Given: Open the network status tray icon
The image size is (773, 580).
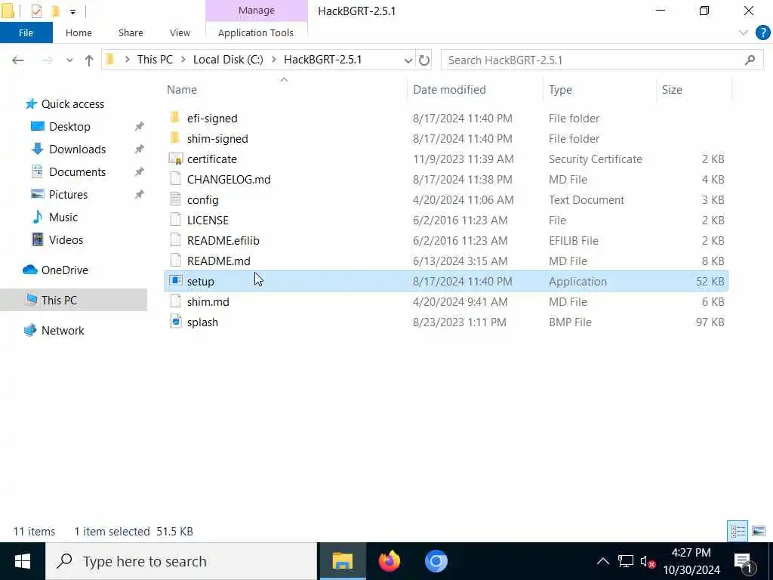Looking at the screenshot, I should [625, 561].
